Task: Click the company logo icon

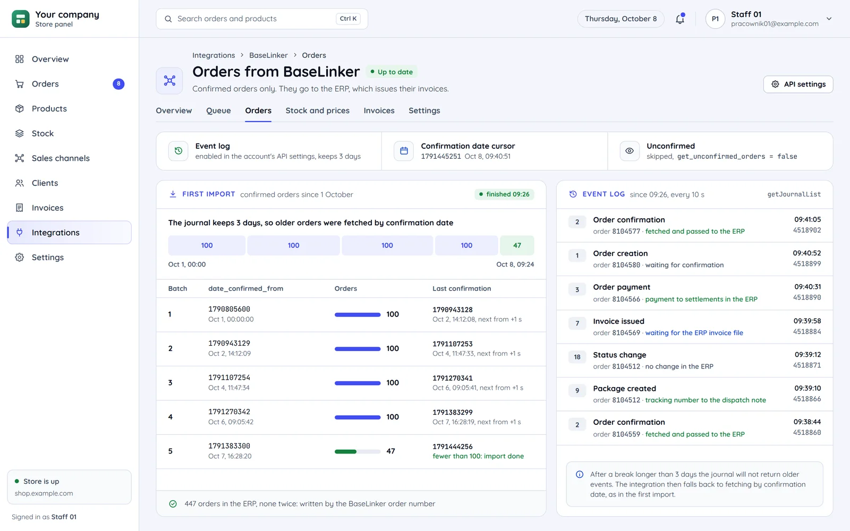Action: (x=21, y=19)
